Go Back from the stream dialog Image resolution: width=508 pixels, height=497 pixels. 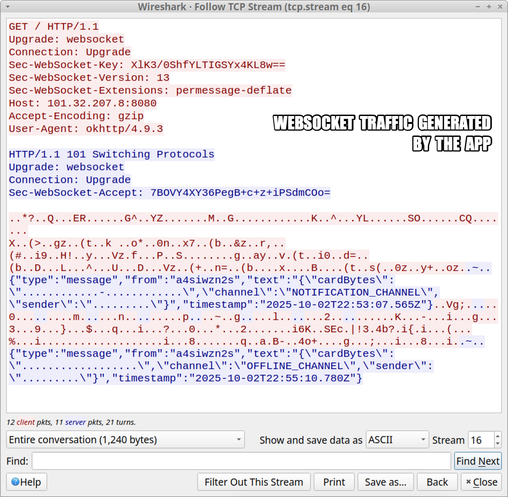pos(437,482)
